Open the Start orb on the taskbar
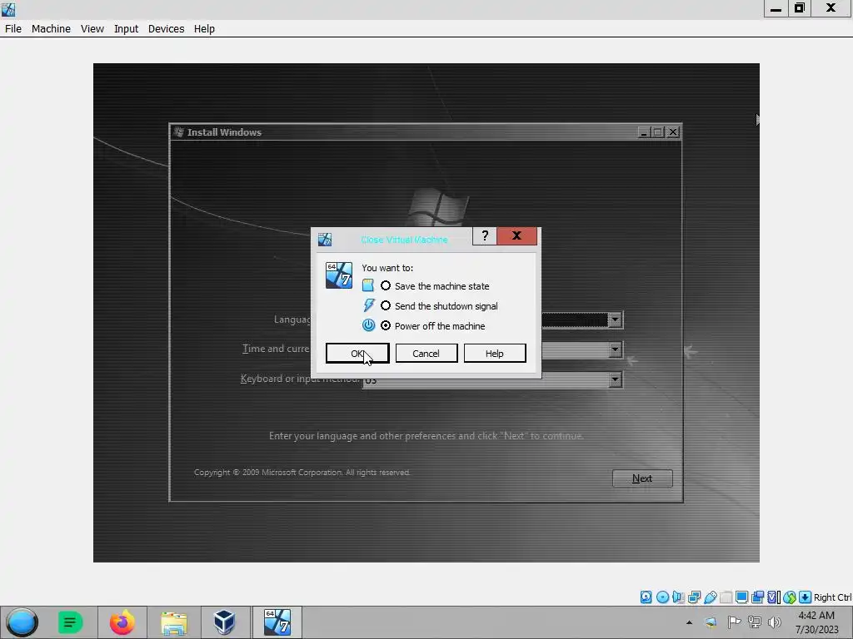This screenshot has height=639, width=853. pos(22,622)
